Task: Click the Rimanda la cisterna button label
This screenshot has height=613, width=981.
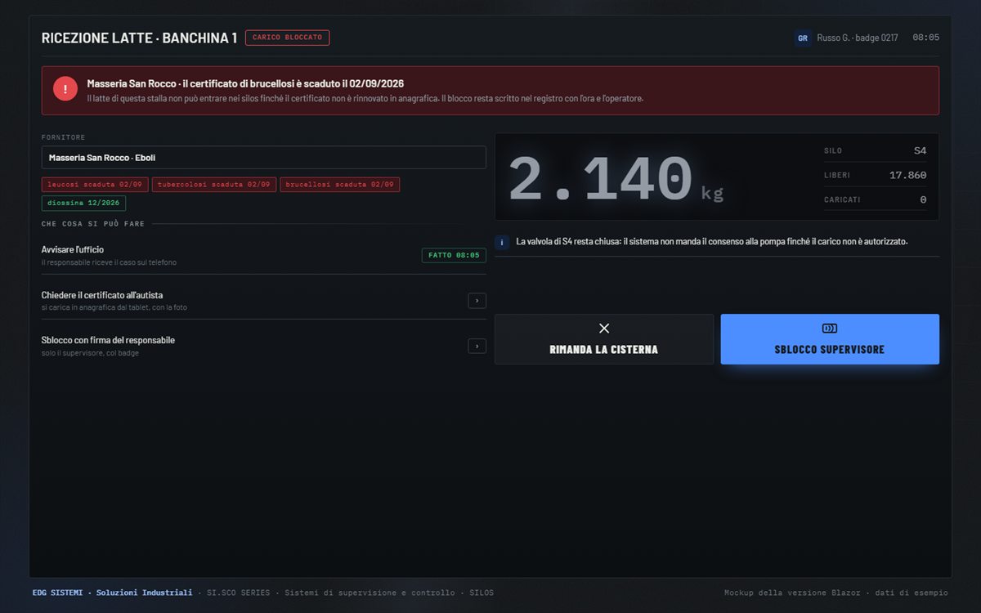Action: (604, 350)
